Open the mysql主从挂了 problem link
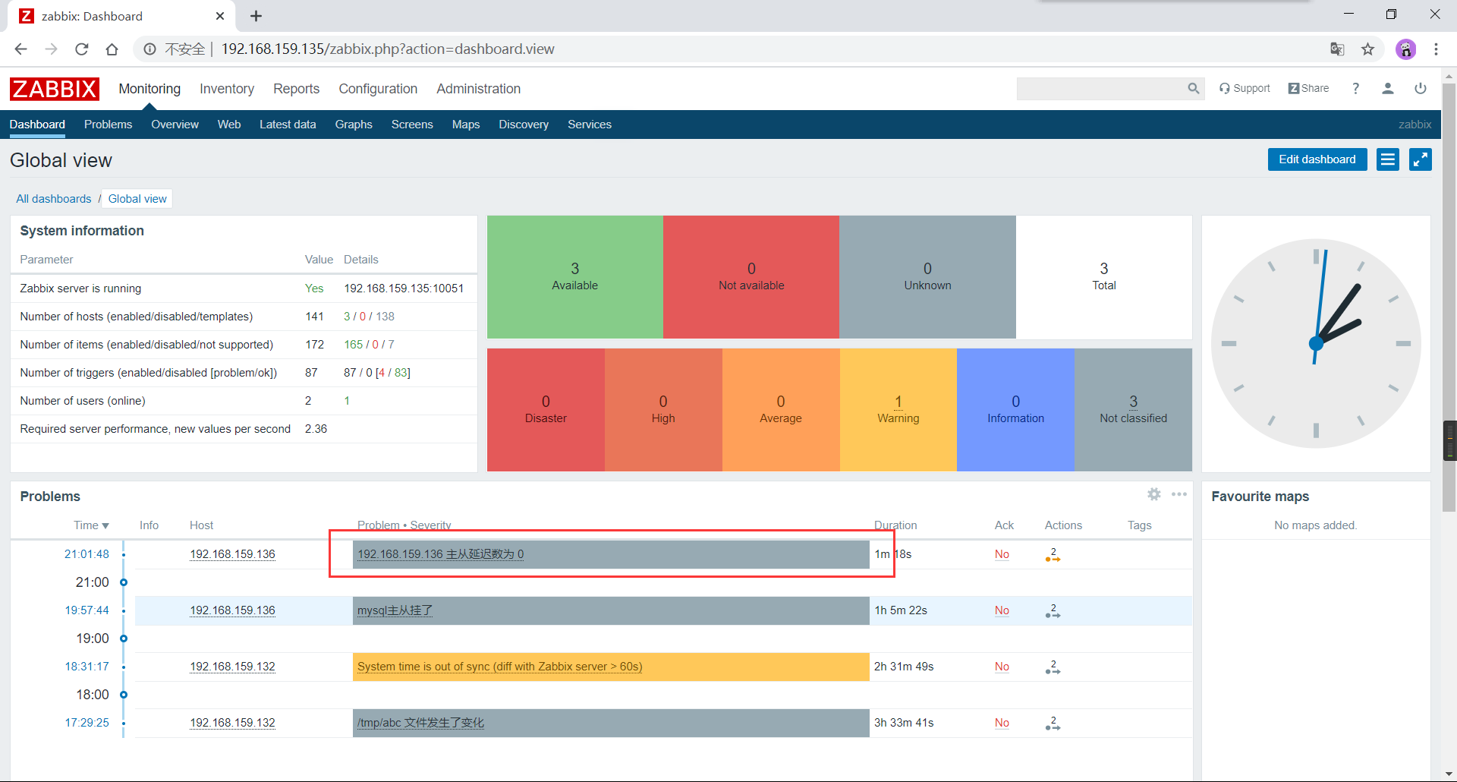This screenshot has height=782, width=1457. [395, 610]
